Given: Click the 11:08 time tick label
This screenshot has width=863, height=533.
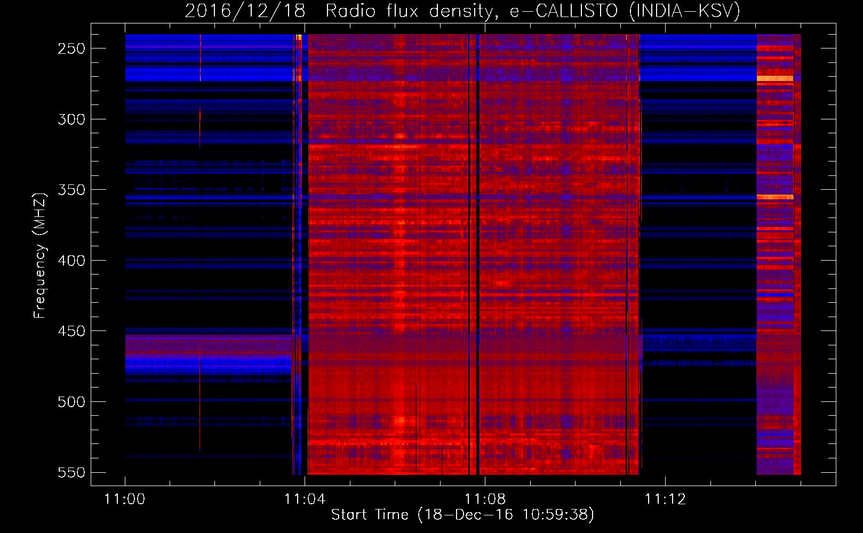Looking at the screenshot, I should (x=485, y=499).
